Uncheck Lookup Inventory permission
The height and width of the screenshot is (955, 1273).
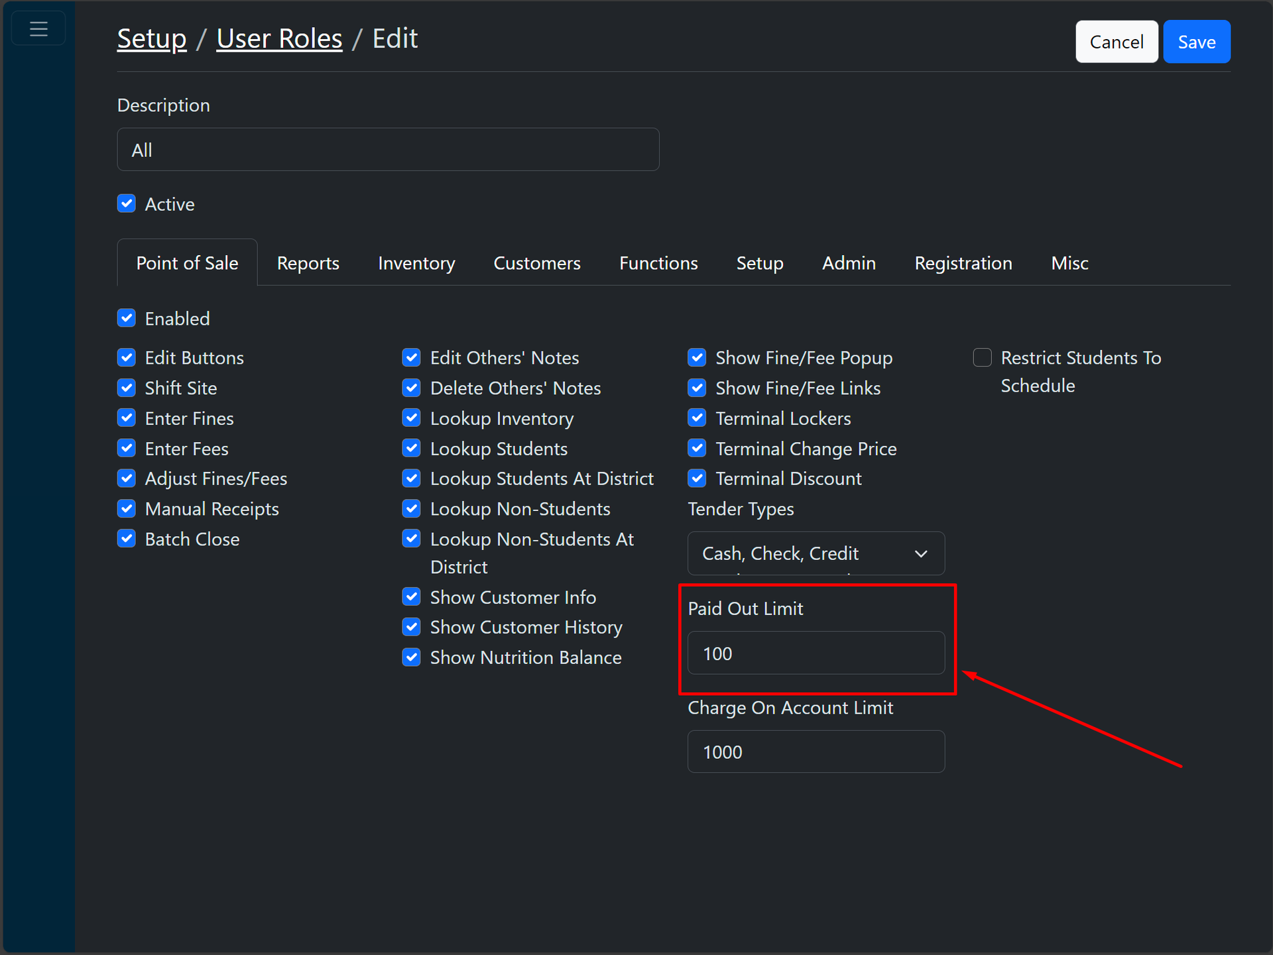coord(412,418)
